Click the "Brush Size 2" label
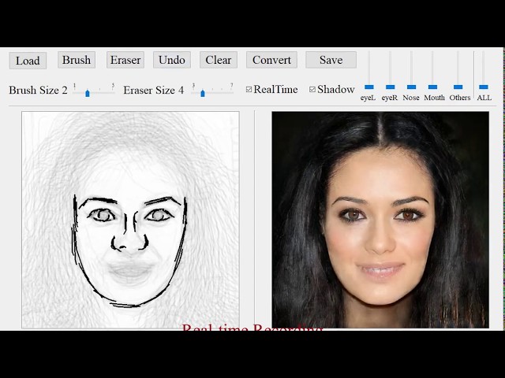505x378 pixels. click(38, 90)
